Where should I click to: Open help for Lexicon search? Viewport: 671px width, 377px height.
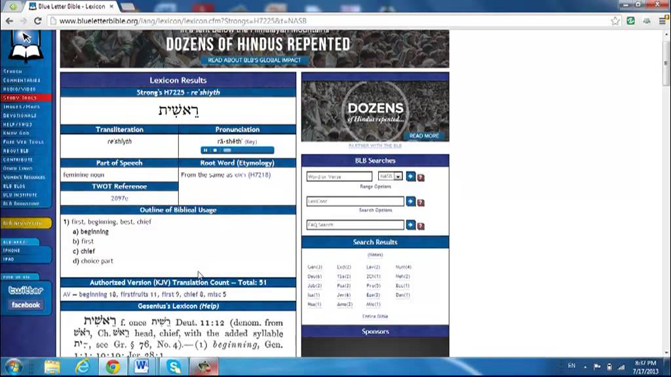click(421, 202)
